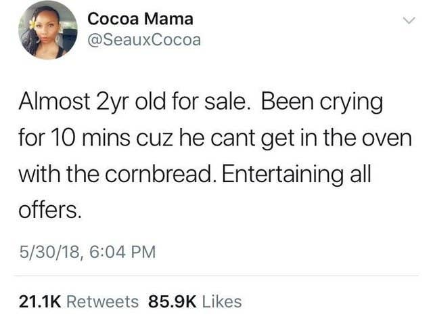
Task: Click the 85.9K like count number
Action: click(173, 301)
